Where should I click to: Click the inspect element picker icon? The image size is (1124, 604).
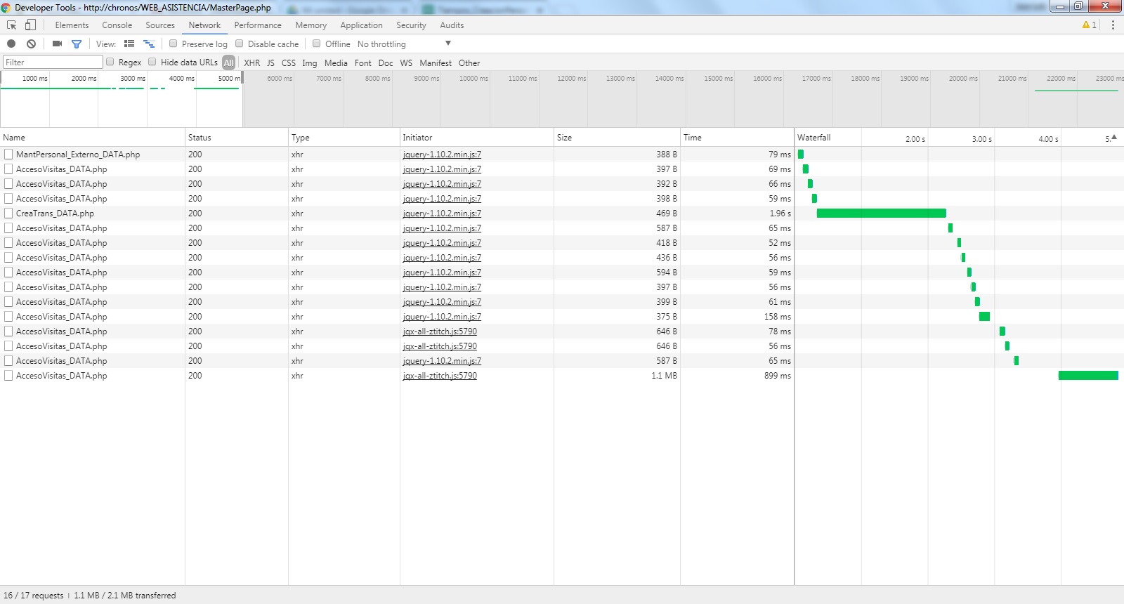coord(11,25)
